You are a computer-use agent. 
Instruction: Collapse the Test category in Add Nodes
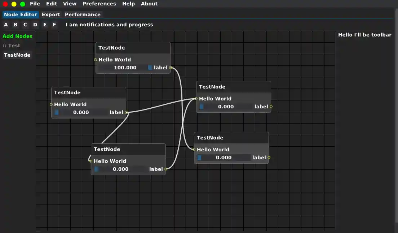click(12, 46)
